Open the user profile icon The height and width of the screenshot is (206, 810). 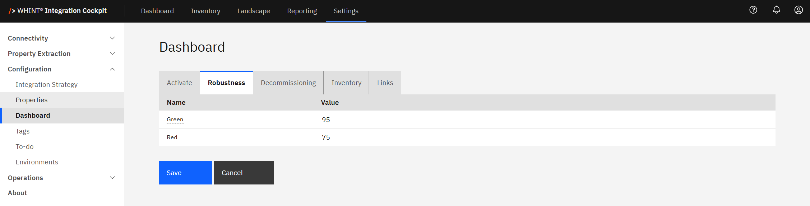point(799,10)
